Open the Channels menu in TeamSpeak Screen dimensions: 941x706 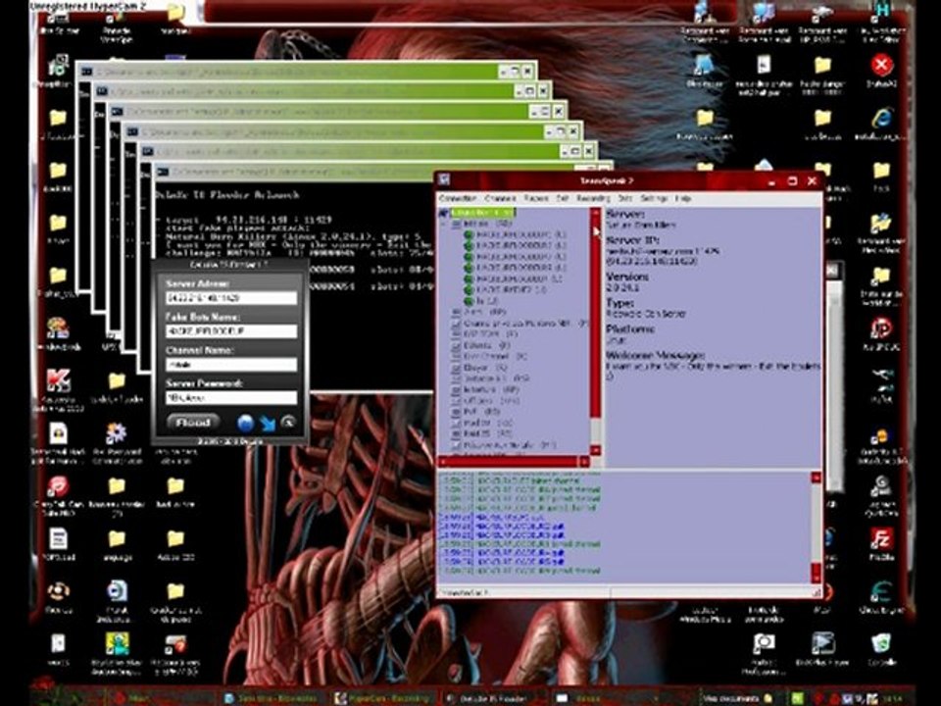500,198
